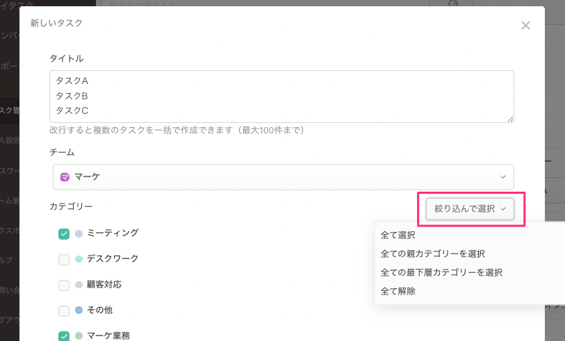565x341 pixels.
Task: Pick 全ての最下層カテゴリーを選択 menu entry
Action: (x=441, y=272)
